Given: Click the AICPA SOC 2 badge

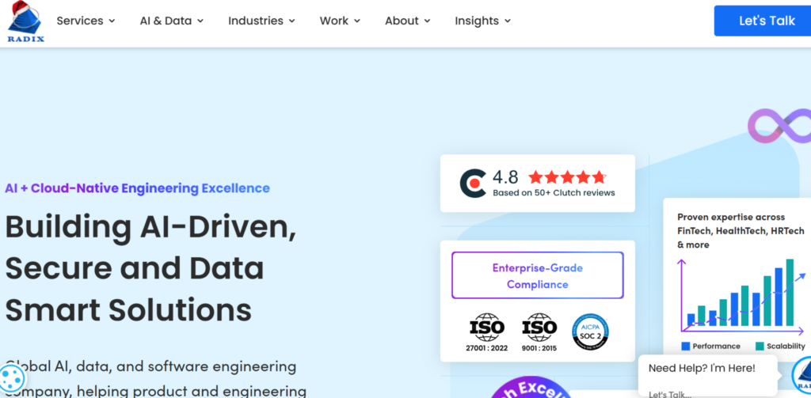Looking at the screenshot, I should pyautogui.click(x=590, y=332).
